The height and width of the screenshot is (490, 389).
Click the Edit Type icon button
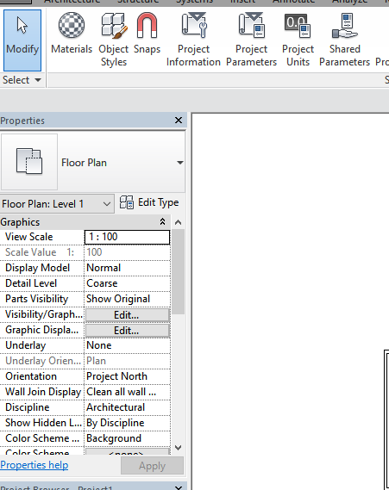pyautogui.click(x=149, y=202)
